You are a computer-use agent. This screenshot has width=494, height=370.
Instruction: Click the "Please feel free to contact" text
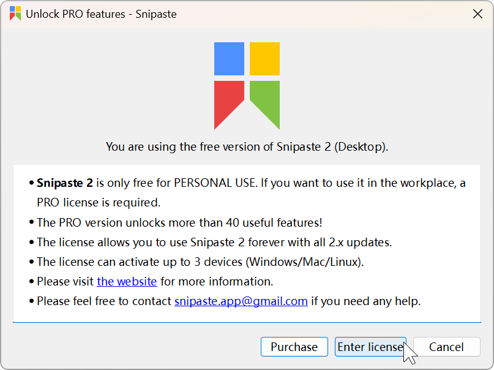tap(104, 301)
